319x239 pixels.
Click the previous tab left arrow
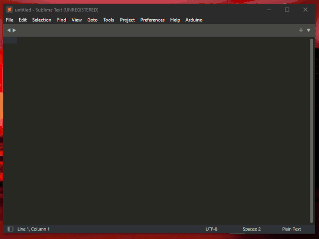(9, 30)
